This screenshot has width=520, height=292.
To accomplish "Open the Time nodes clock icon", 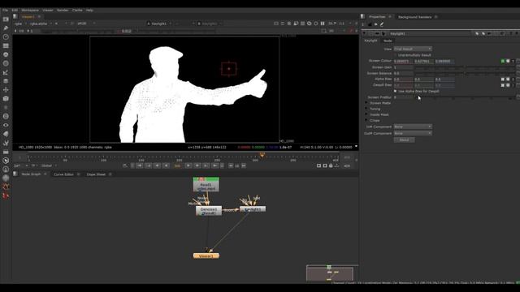I will (x=6, y=36).
